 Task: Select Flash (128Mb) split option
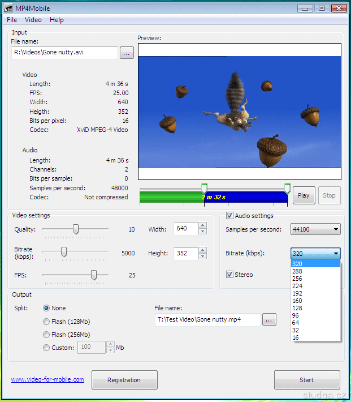click(x=46, y=322)
